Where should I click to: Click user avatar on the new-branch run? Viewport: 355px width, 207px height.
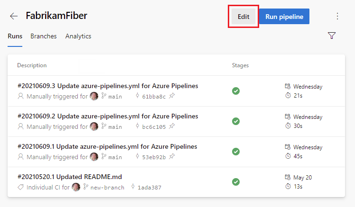coord(76,187)
